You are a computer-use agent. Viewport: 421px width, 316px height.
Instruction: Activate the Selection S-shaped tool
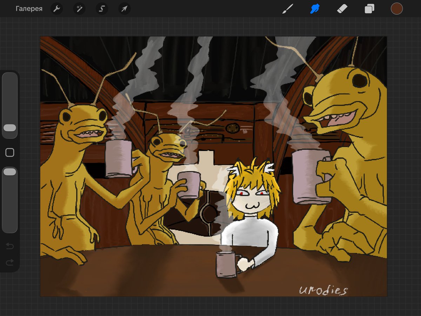[102, 9]
